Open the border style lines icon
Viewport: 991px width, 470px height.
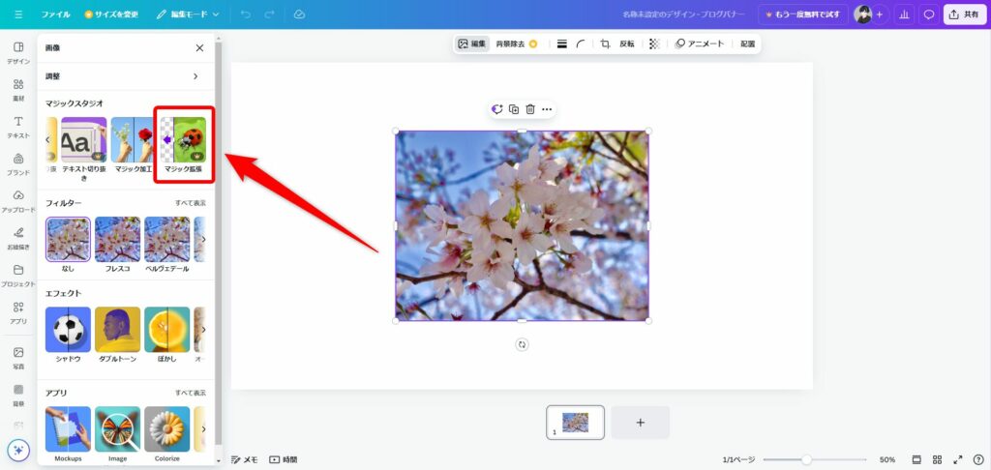pos(562,44)
